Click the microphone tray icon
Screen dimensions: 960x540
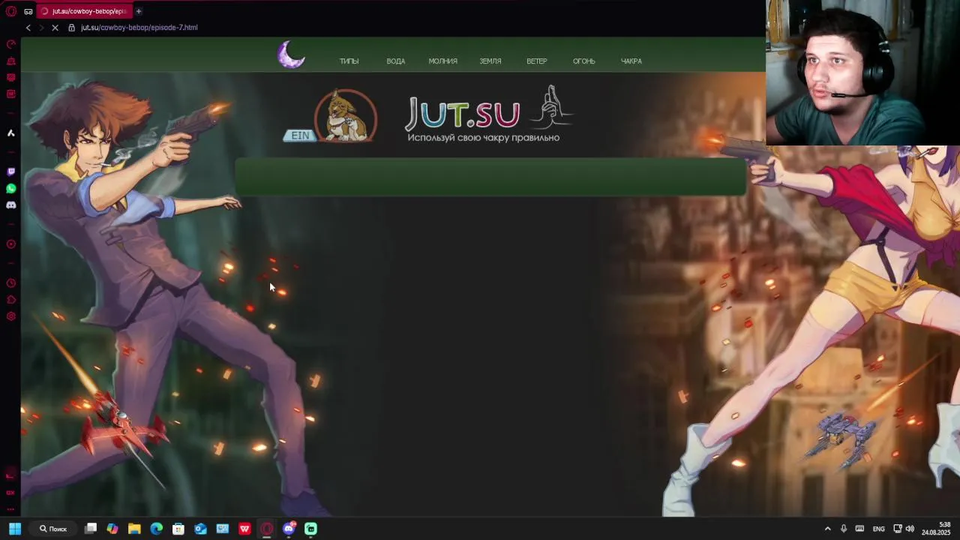pyautogui.click(x=844, y=529)
